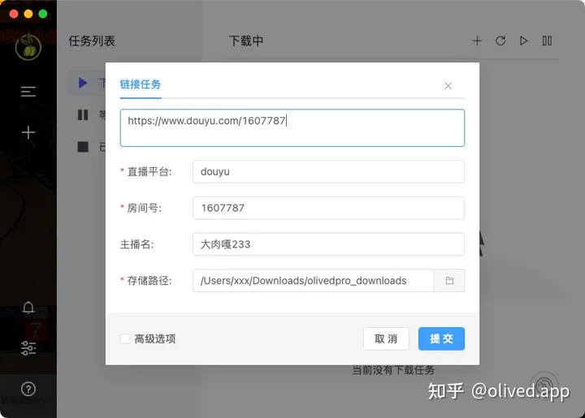Open the settings sliders icon in sidebar
The height and width of the screenshot is (418, 585).
tap(28, 348)
